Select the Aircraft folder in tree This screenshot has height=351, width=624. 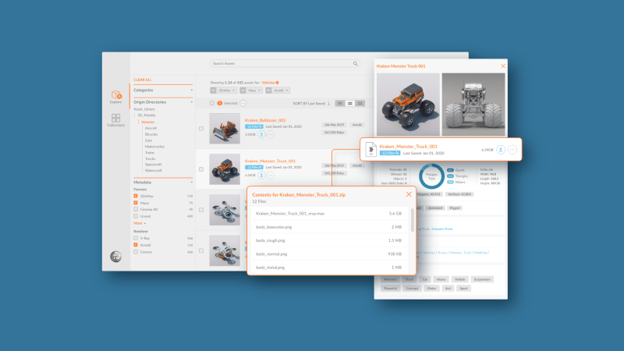(x=151, y=128)
